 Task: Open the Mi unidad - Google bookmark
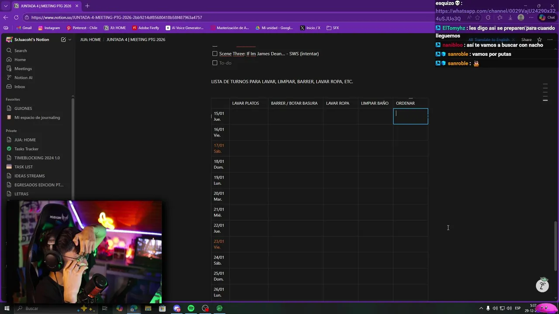point(274,28)
